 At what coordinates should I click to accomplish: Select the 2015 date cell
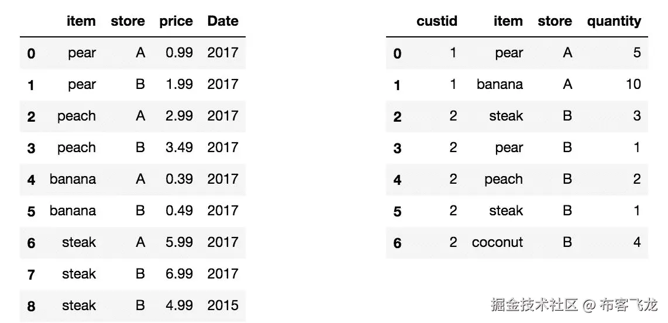pyautogui.click(x=223, y=305)
